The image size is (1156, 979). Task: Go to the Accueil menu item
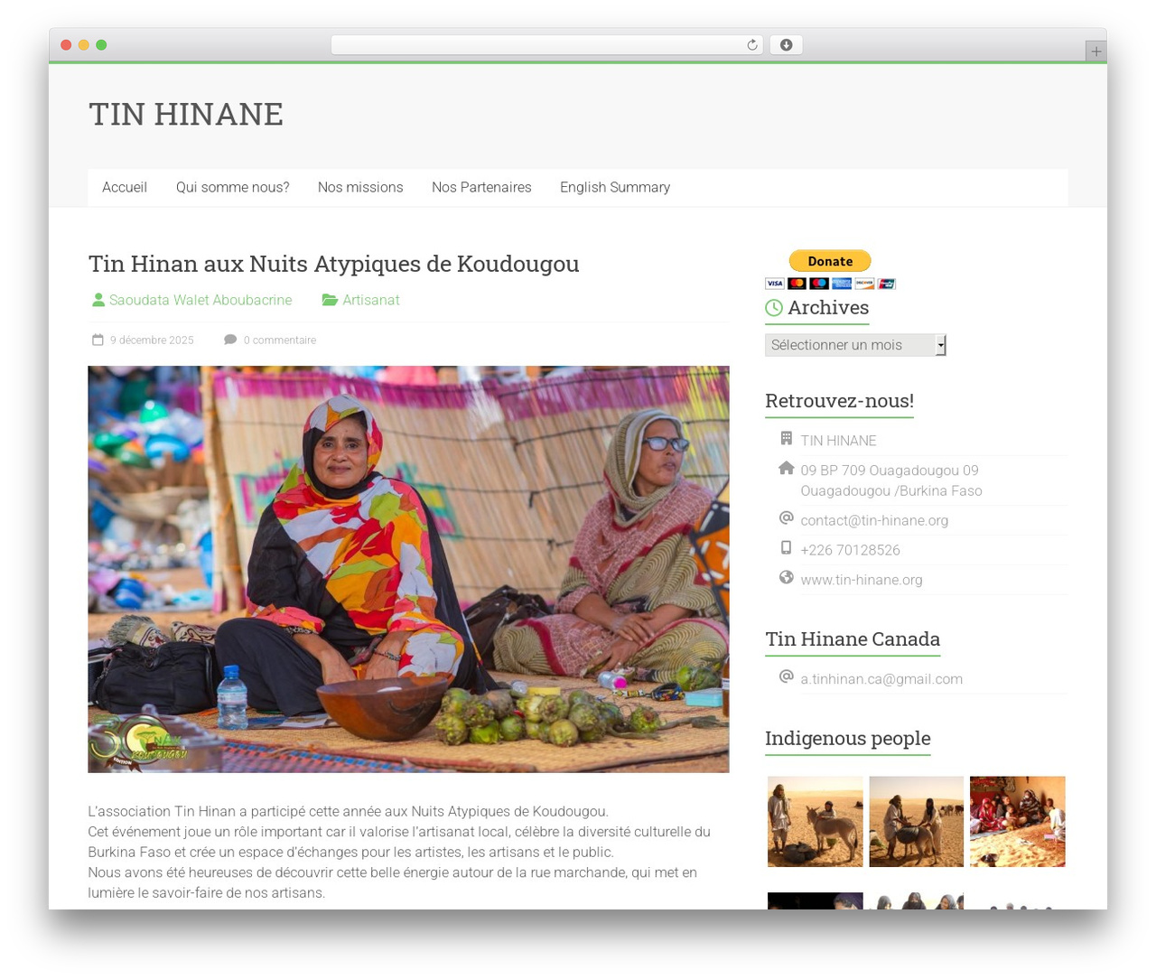tap(125, 188)
